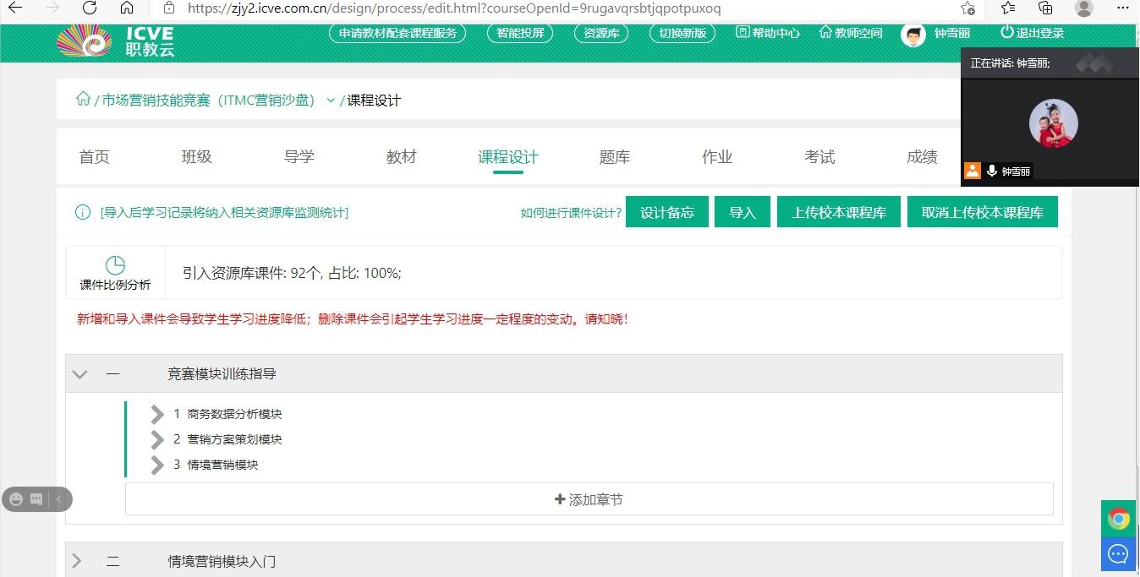This screenshot has height=577, width=1140.
Task: Expand chapter 1 商务数据分析模块
Action: tap(157, 414)
